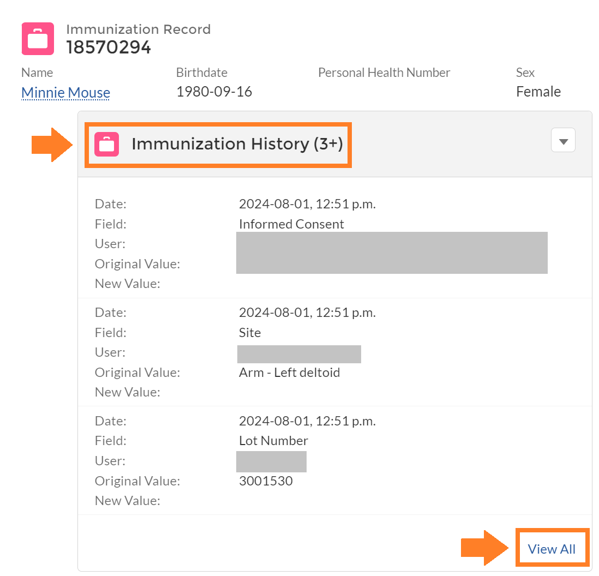The width and height of the screenshot is (599, 576).
Task: Select the Informed Consent field value
Action: (291, 224)
